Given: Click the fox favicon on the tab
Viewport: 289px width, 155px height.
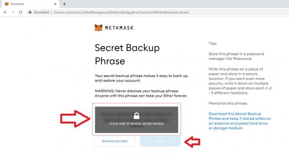Looking at the screenshot, I should pyautogui.click(x=6, y=4).
